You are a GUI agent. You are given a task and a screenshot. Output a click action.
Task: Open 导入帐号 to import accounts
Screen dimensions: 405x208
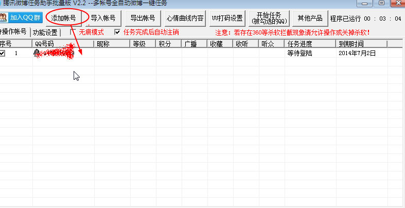(103, 19)
